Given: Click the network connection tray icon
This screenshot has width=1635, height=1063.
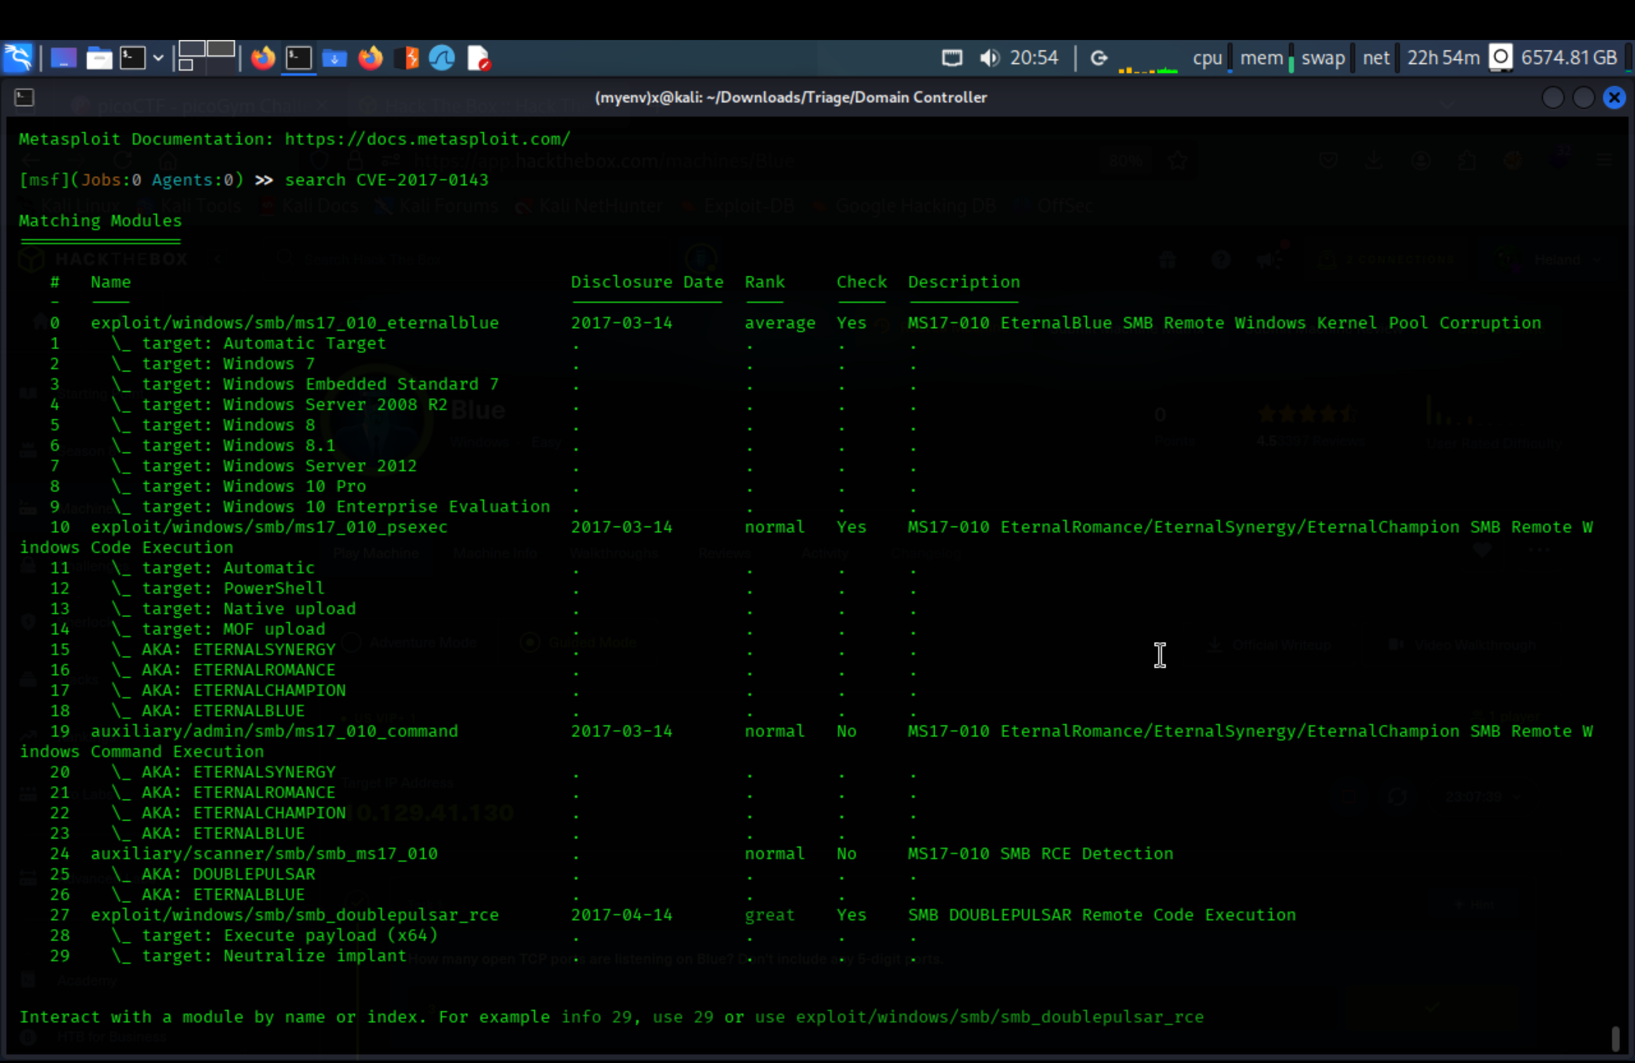Looking at the screenshot, I should point(952,58).
